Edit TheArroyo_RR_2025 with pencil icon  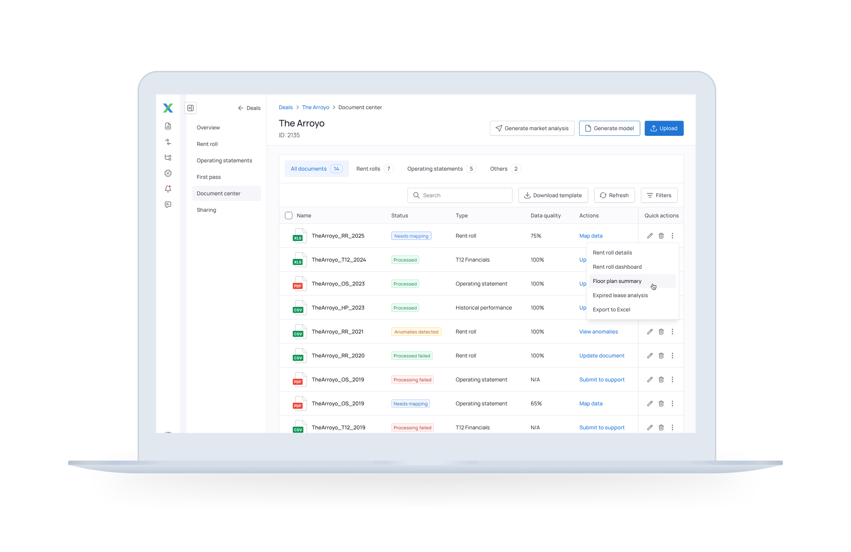point(650,236)
